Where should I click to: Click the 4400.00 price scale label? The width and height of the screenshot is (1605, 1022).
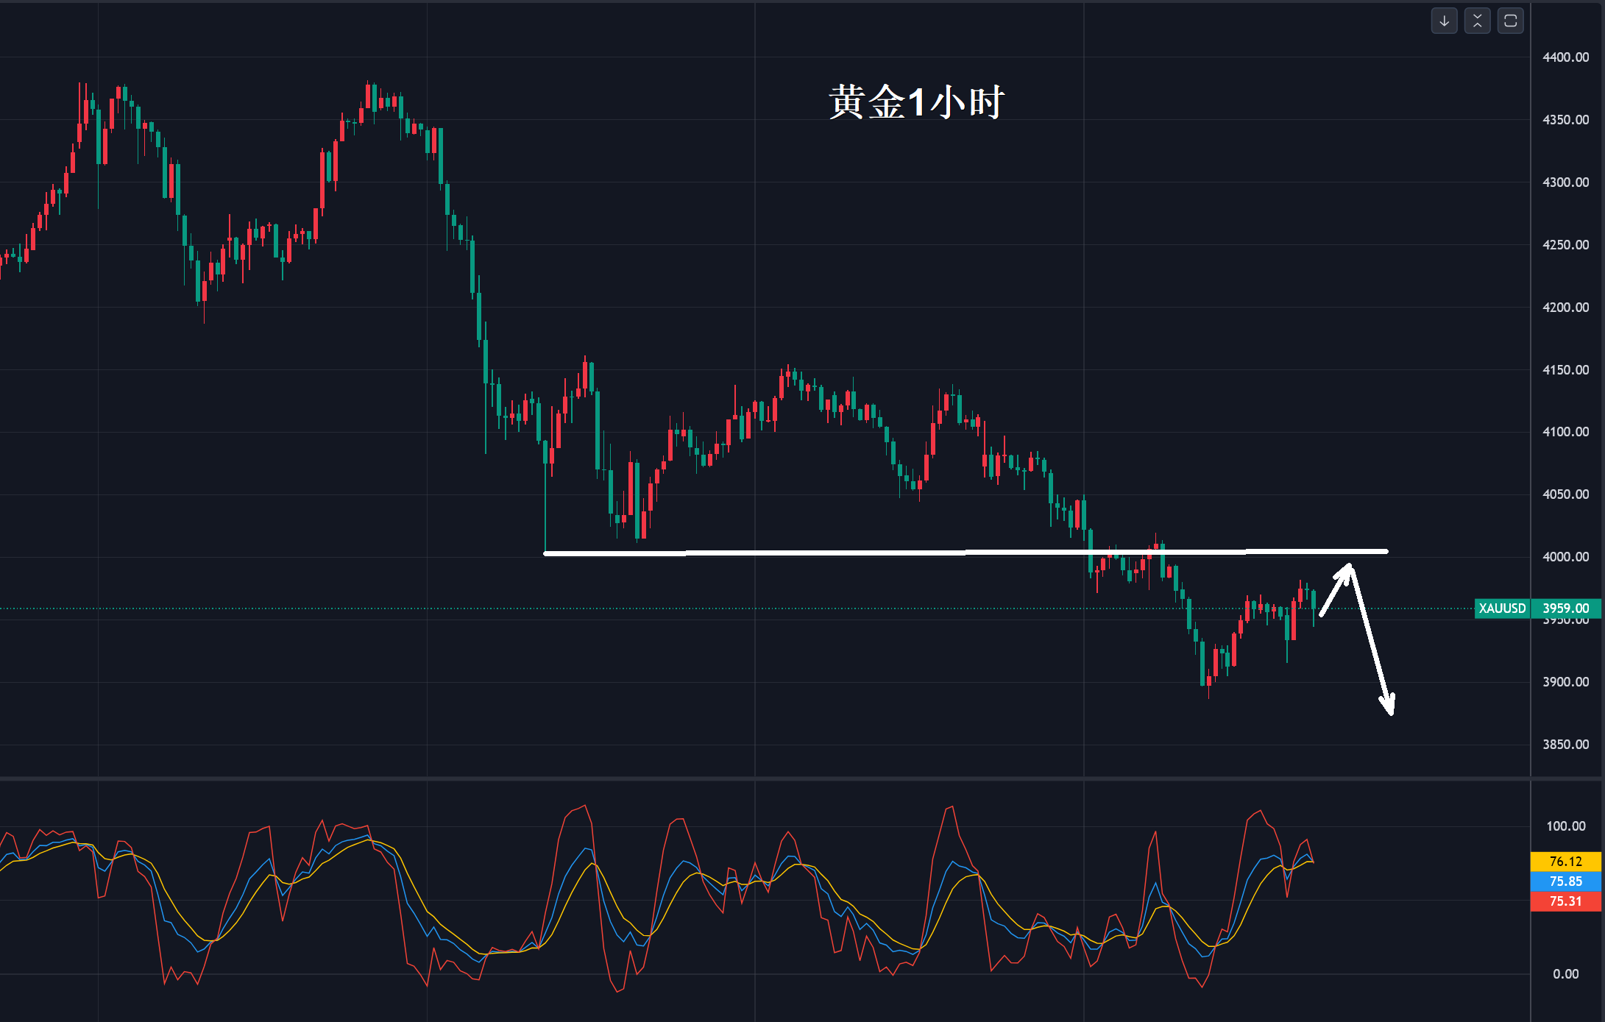click(1565, 57)
